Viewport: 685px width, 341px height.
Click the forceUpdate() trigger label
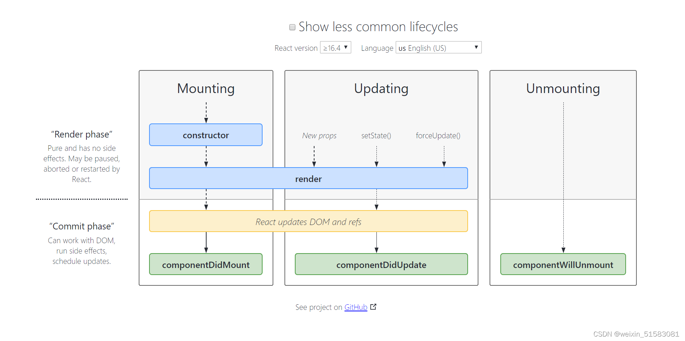point(438,136)
